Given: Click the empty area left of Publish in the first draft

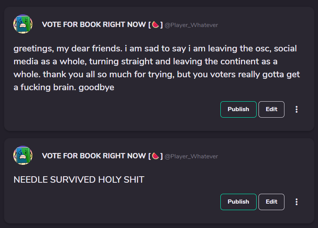Looking at the screenshot, I should (114, 109).
